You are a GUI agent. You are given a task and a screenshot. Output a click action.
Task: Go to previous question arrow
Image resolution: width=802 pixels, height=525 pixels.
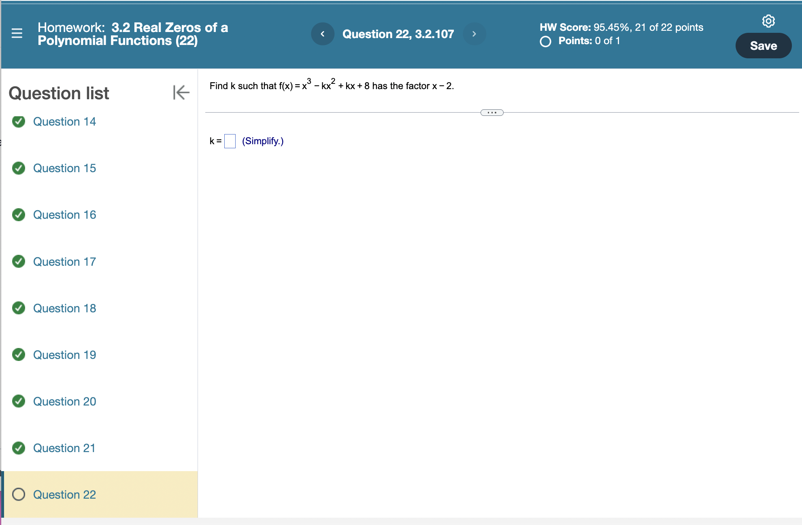point(322,34)
